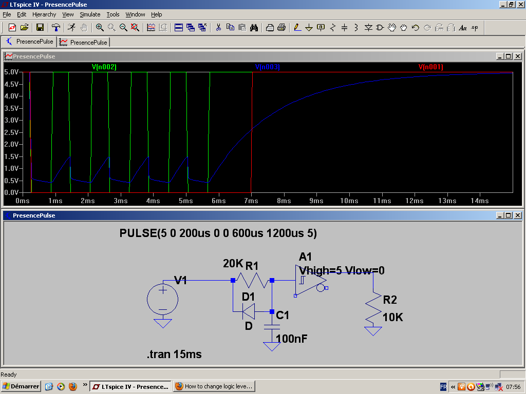Select the Label Net tool icon
526x394 pixels.
tap(321, 28)
